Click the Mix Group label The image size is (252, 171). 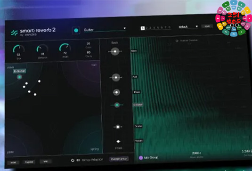151,157
